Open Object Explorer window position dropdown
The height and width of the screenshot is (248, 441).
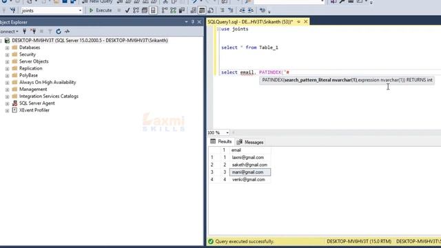186,22
